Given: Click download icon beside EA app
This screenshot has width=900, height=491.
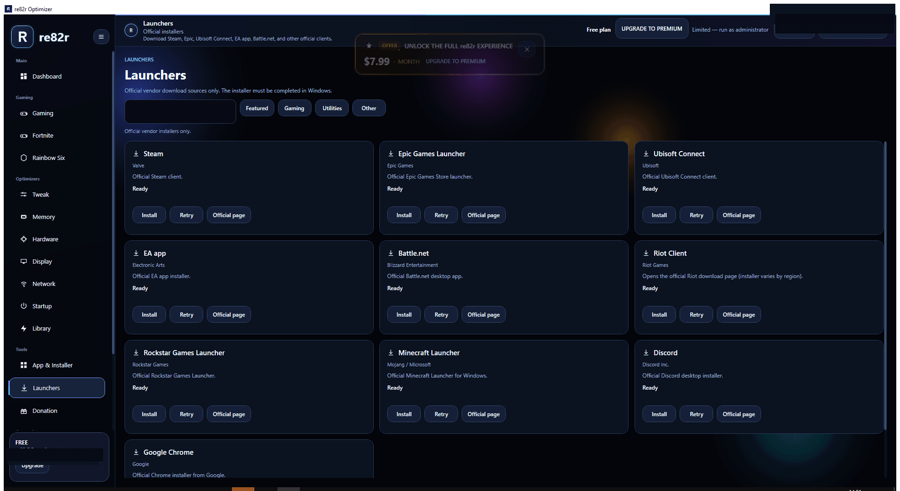Looking at the screenshot, I should 136,253.
